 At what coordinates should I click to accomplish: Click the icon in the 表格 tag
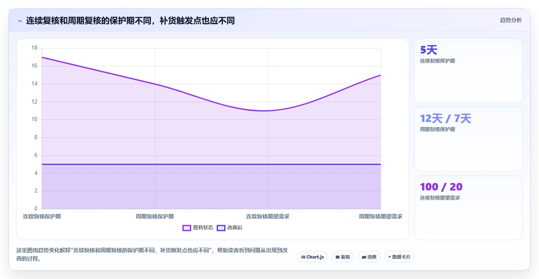[x=337, y=257]
